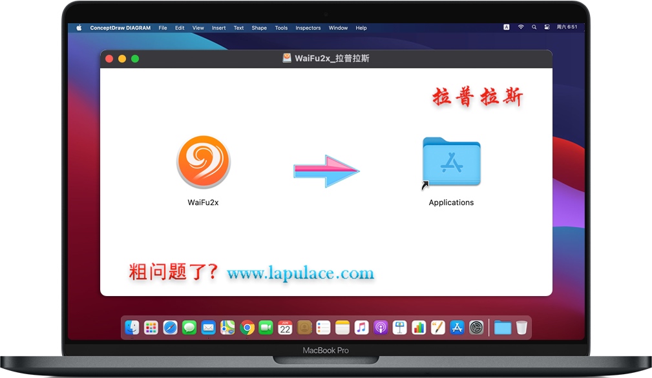The height and width of the screenshot is (378, 652).
Task: Open the Calendar app showing June 22
Action: [x=285, y=328]
